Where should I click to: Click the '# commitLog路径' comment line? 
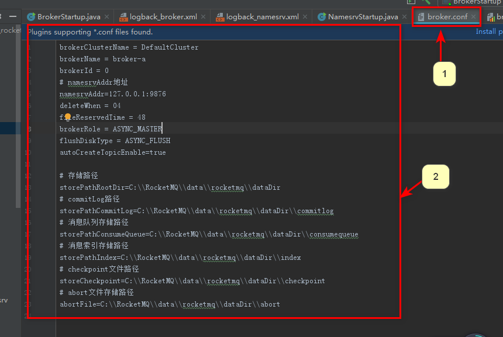point(89,199)
